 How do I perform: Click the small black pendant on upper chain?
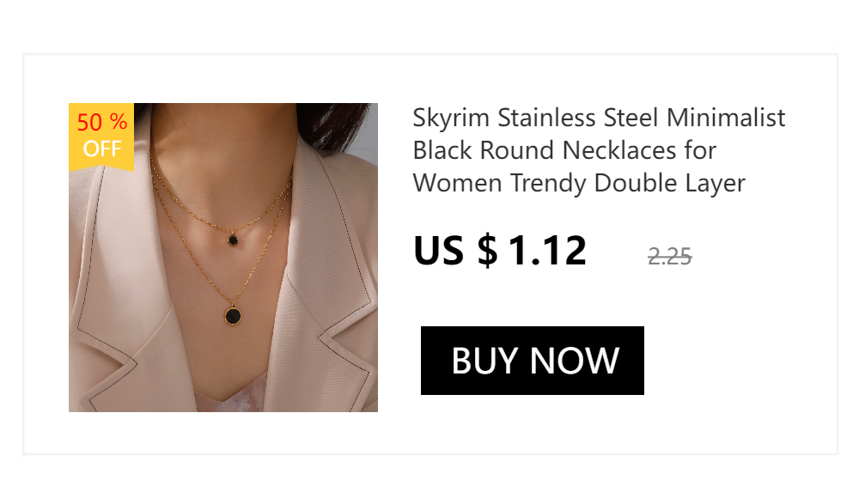(233, 240)
